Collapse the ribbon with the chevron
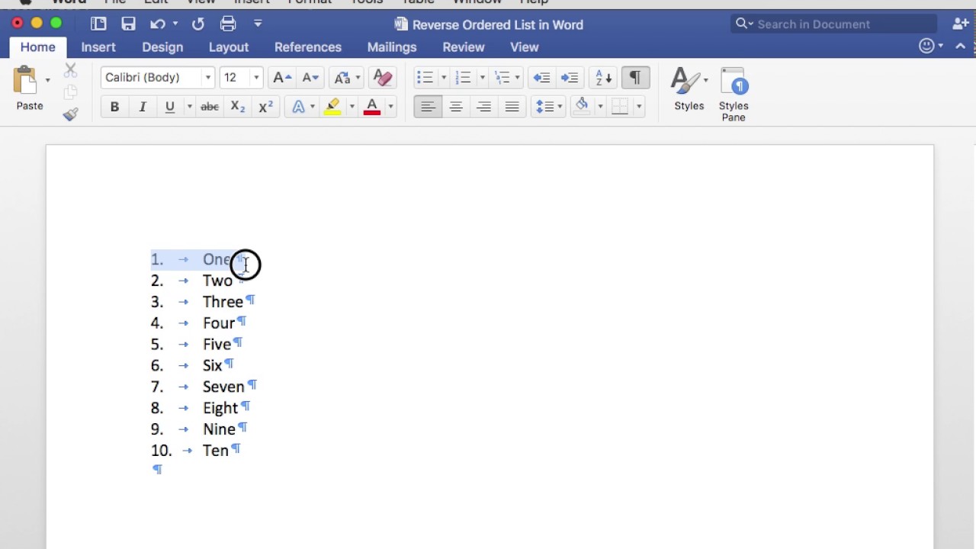Screen dimensions: 976x549 (x=961, y=47)
